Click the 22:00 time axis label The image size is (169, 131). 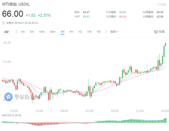point(14,111)
